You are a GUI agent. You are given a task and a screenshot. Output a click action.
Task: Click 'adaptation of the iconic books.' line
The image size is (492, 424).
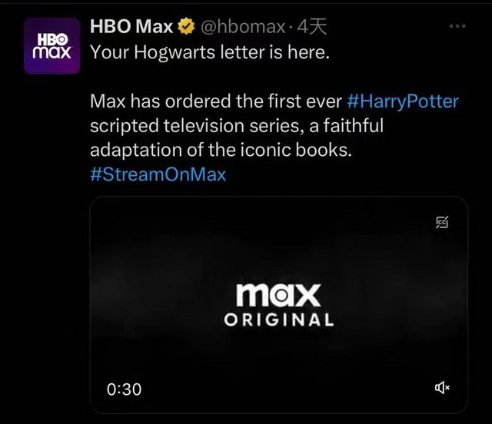221,150
